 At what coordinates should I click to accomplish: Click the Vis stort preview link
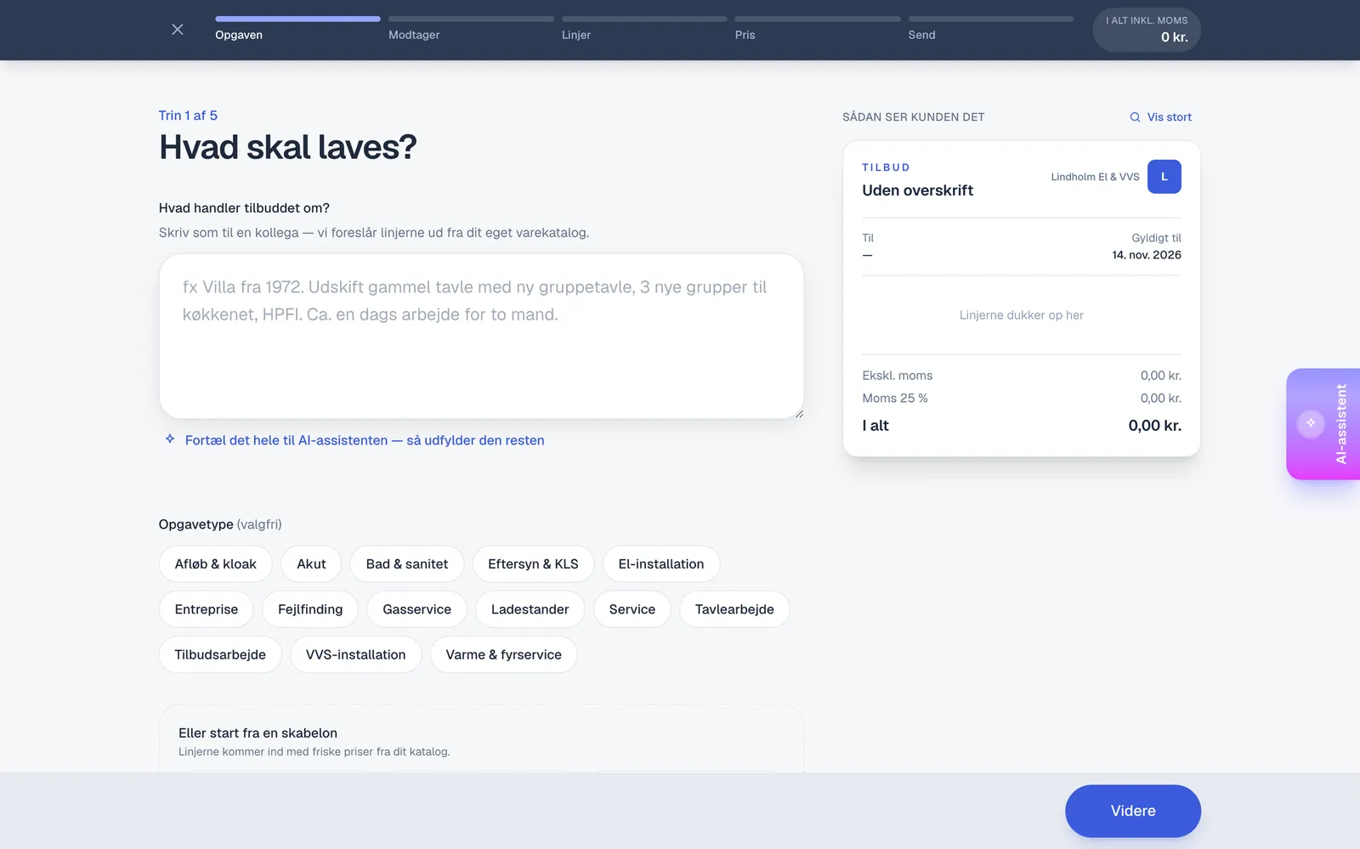click(x=1169, y=117)
